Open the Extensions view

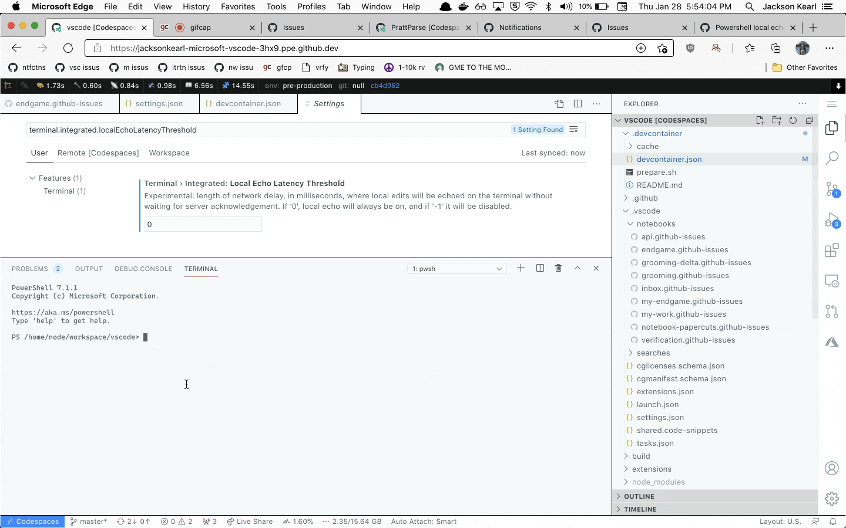832,251
